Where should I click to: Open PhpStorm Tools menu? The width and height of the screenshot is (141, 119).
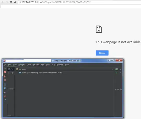(48, 65)
